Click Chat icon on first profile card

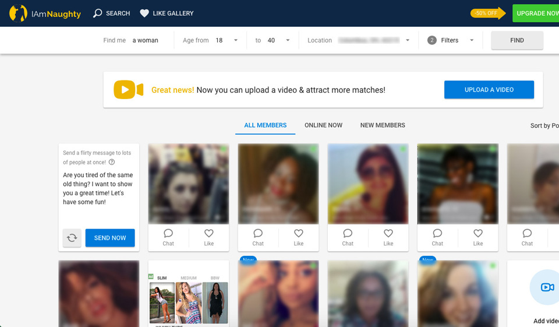(168, 234)
